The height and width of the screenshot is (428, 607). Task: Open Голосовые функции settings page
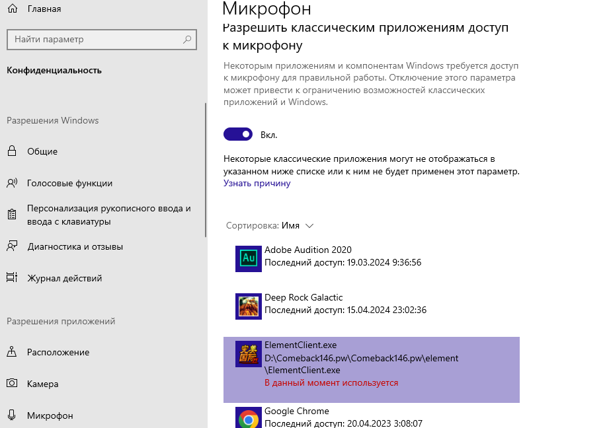(x=69, y=183)
